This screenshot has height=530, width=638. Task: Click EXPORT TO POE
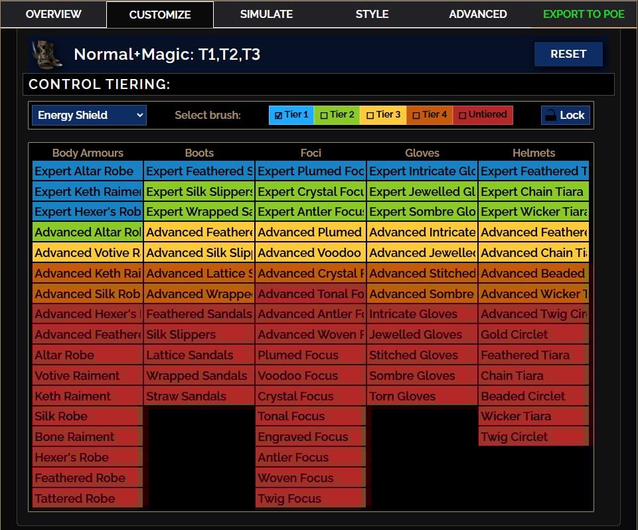click(583, 14)
